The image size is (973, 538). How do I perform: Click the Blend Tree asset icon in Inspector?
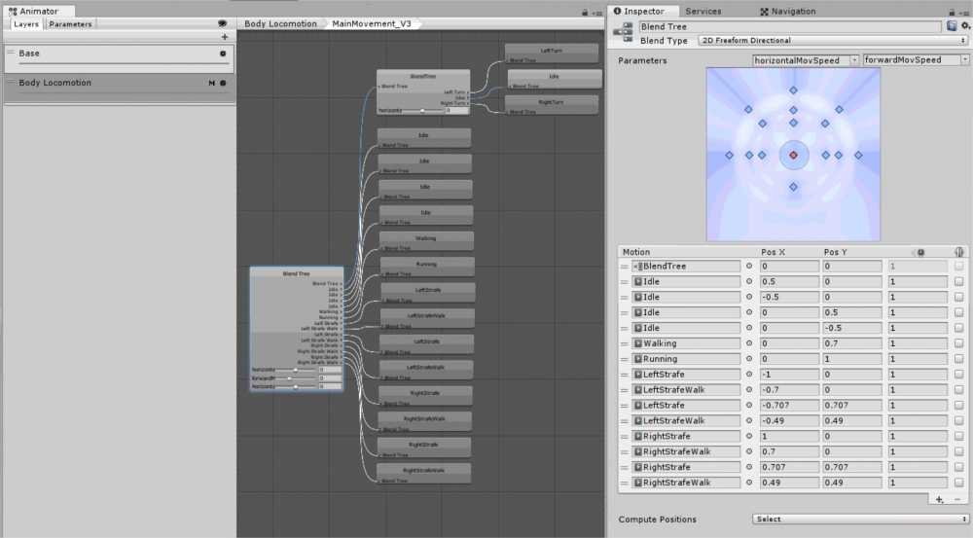click(623, 32)
